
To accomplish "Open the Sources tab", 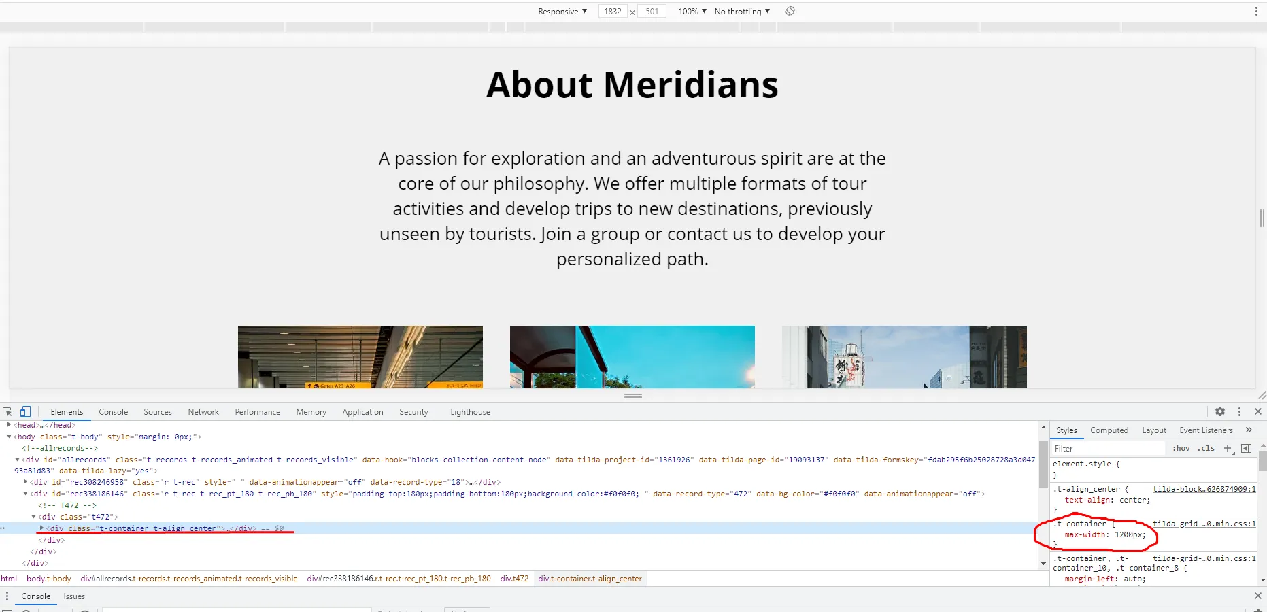I will coord(158,412).
